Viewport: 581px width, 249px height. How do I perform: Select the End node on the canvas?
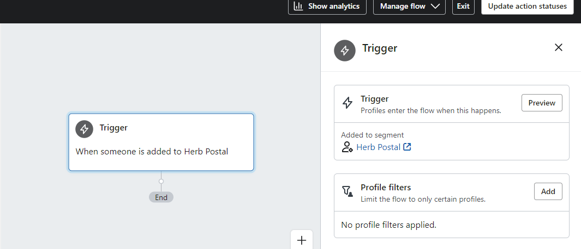(161, 197)
